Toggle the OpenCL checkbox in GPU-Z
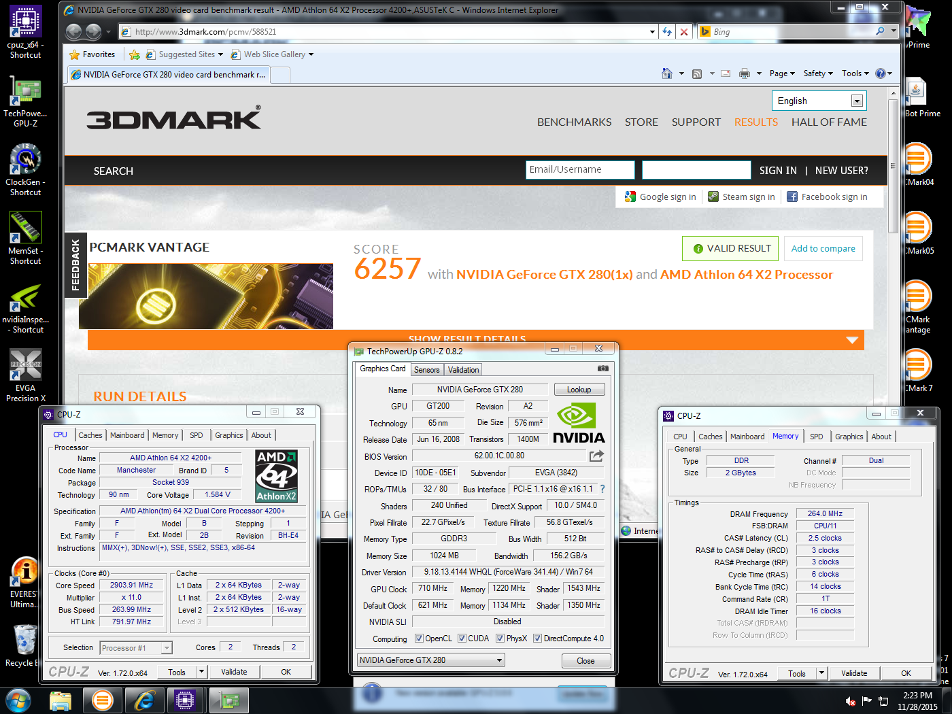The width and height of the screenshot is (952, 714). point(419,639)
